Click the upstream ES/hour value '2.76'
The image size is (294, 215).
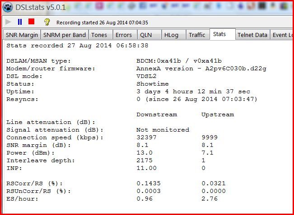(x=210, y=199)
